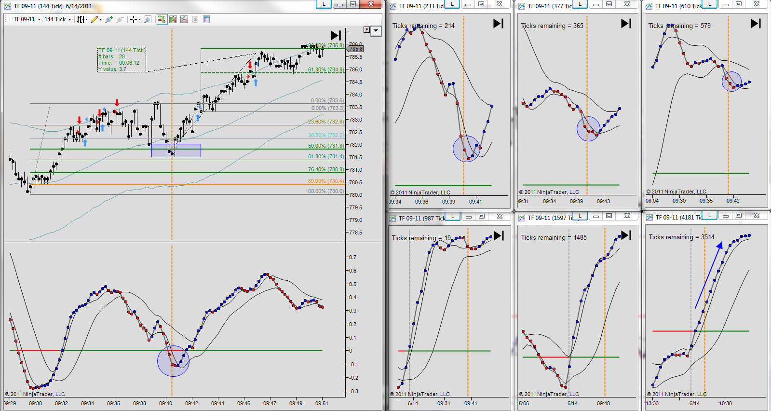Click the 4181 Tick window chart icon
771x411 pixels.
649,218
